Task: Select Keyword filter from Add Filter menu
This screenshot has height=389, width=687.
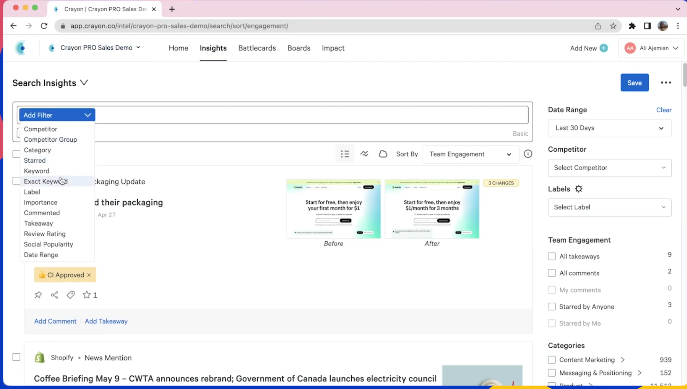Action: click(x=36, y=171)
